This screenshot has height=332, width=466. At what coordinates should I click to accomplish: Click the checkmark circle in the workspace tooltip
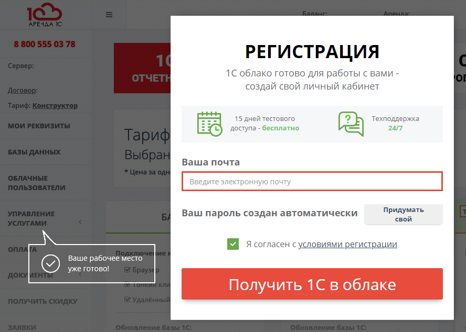click(50, 263)
